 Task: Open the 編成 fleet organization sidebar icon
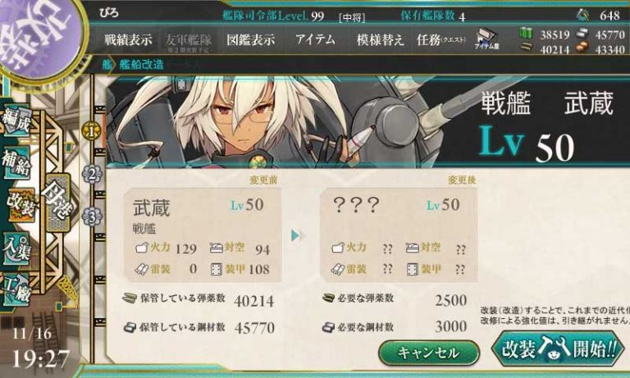click(x=16, y=120)
